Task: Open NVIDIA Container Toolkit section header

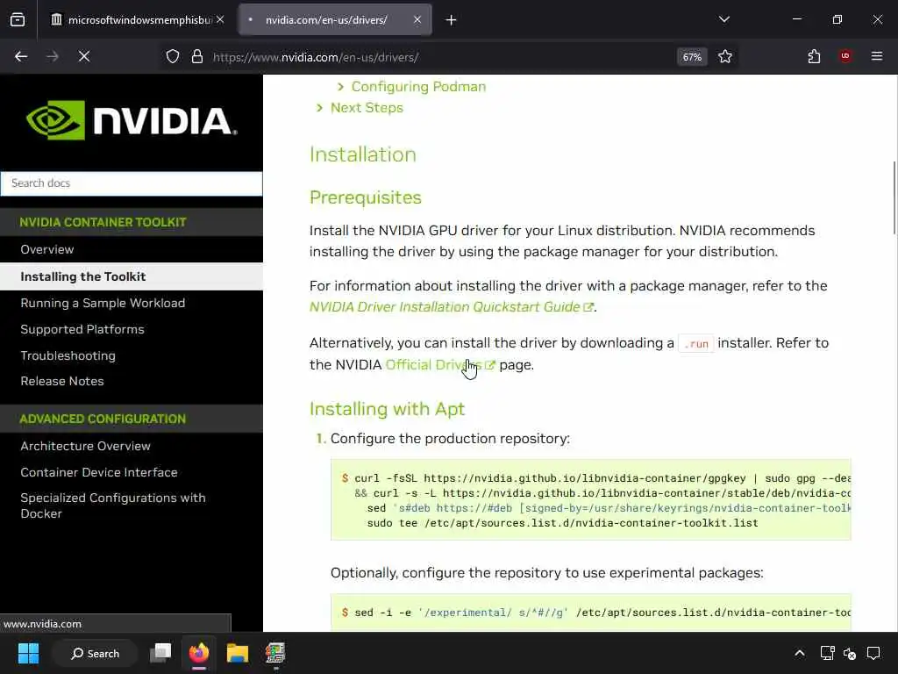Action: [103, 222]
